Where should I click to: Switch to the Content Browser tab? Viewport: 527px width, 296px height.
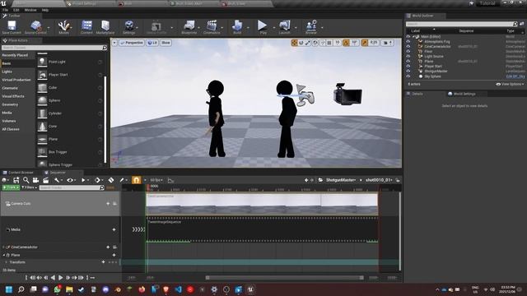tap(21, 173)
